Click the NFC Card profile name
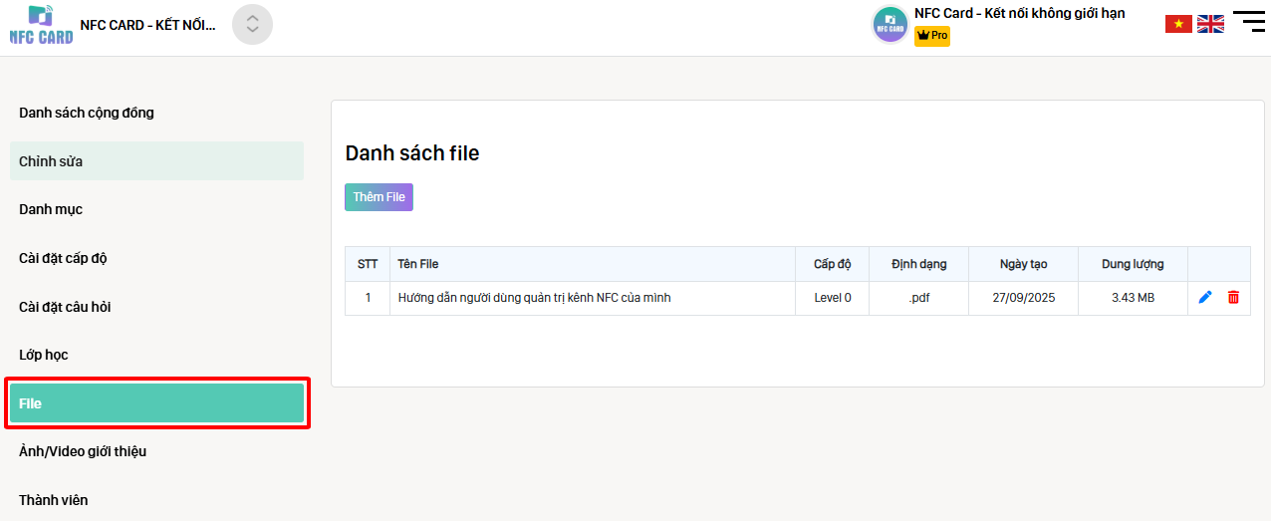Screen dimensions: 1271x521 pos(1019,14)
